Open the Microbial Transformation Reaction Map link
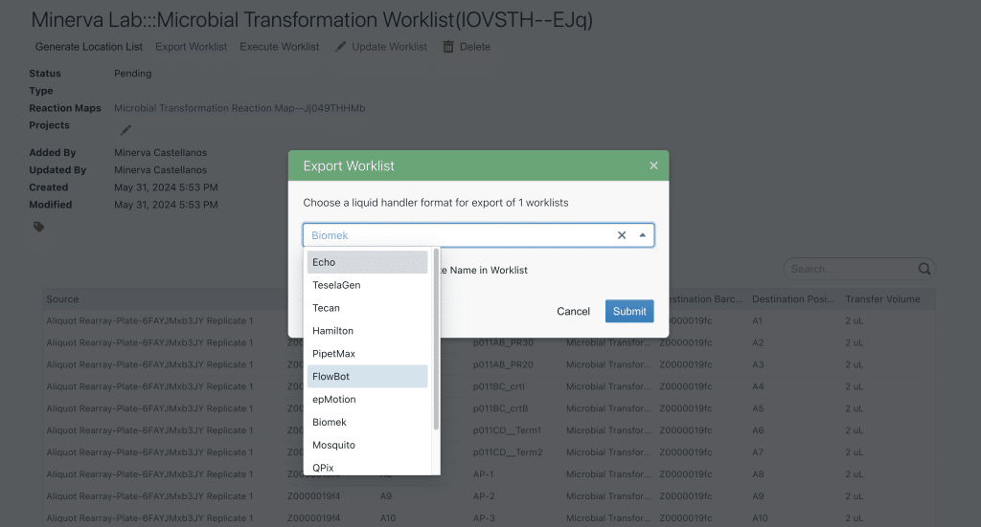This screenshot has height=527, width=981. pos(240,108)
